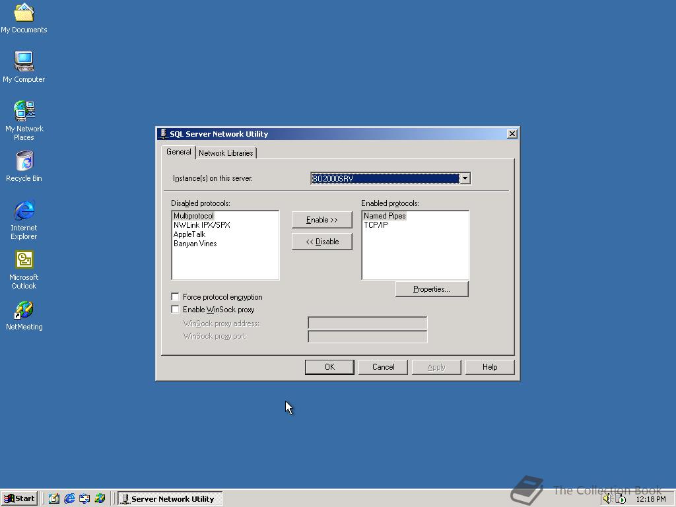
Task: Click the SQL Server Service Manager tray icon
Action: click(620, 499)
